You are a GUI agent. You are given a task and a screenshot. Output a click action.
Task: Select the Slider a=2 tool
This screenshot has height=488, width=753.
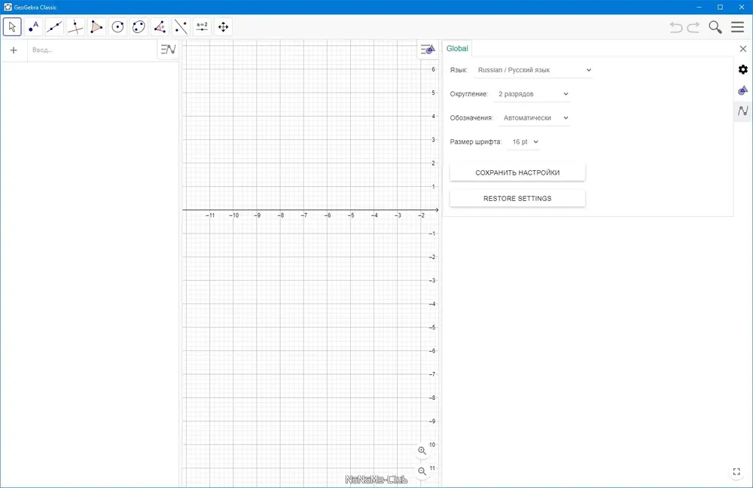point(202,27)
